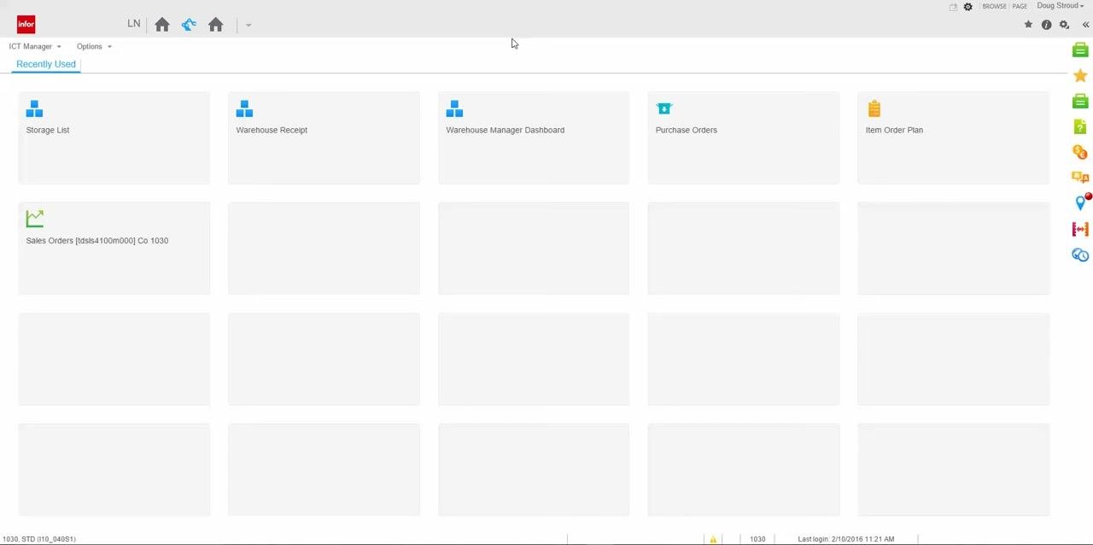Image resolution: width=1093 pixels, height=545 pixels.
Task: Collapse the side panel with double chevron
Action: [1085, 25]
